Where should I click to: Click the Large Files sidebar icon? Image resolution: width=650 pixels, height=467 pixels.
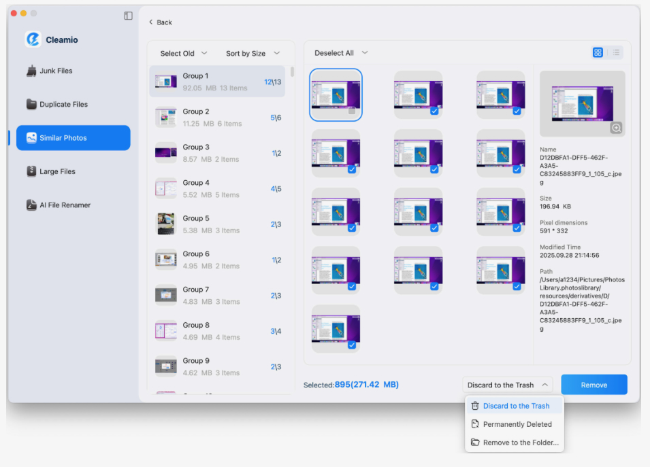point(31,172)
